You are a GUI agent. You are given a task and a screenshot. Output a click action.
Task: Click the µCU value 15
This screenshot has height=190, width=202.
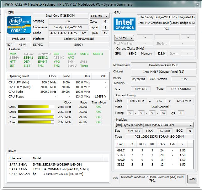click(x=105, y=33)
